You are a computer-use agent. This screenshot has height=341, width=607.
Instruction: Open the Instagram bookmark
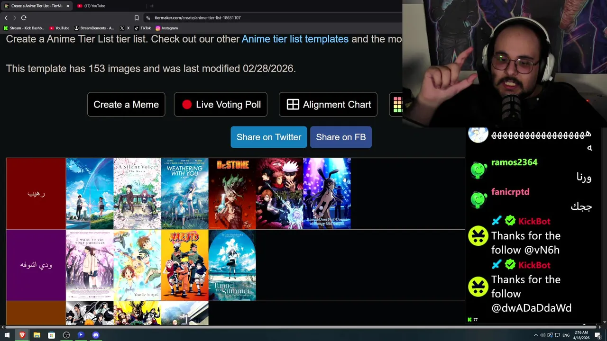pyautogui.click(x=166, y=28)
